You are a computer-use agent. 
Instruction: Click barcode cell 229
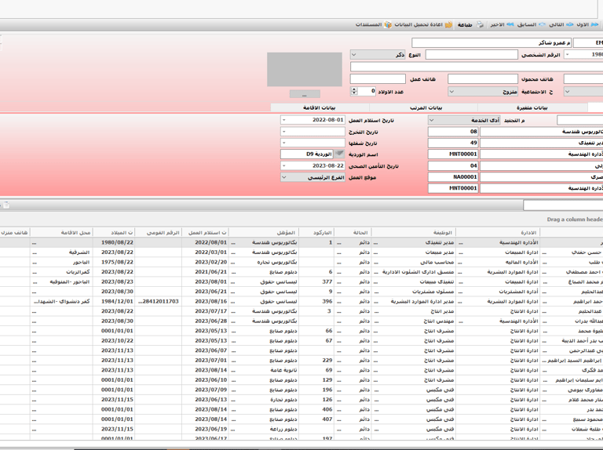point(316,360)
